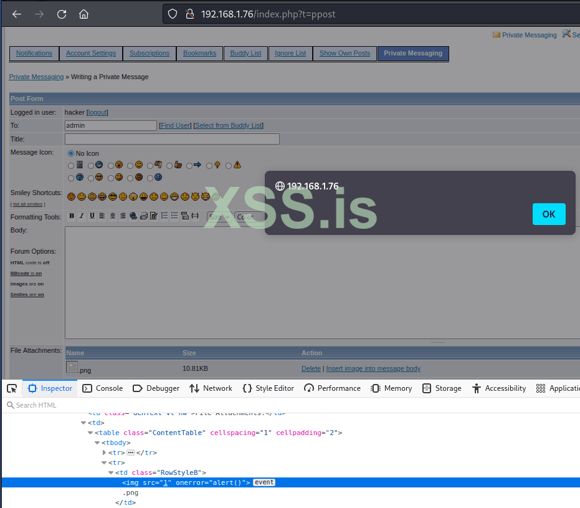Collapse the td RowStyleB node
Viewport: 580px width, 508px height.
[111, 472]
